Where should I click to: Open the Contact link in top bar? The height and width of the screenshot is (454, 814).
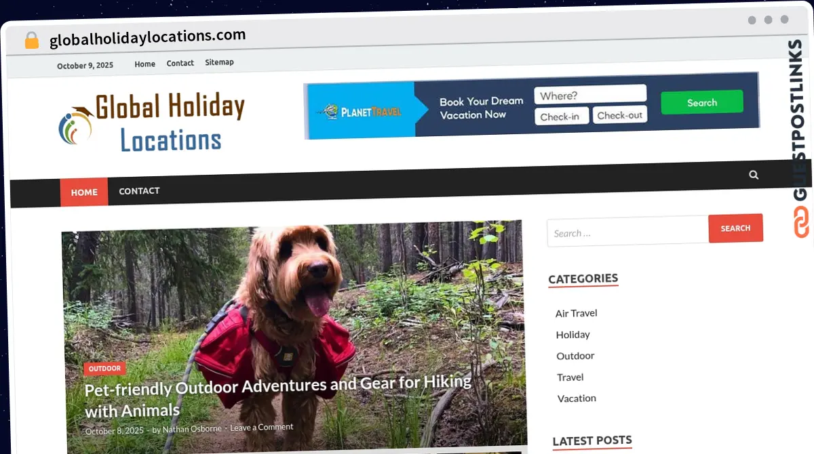(180, 63)
